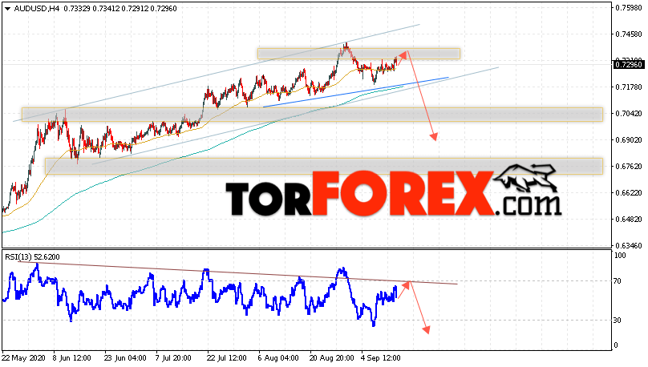Screen dimensions: 648x367
Task: Click the 0.64820 price axis label
Action: point(629,220)
